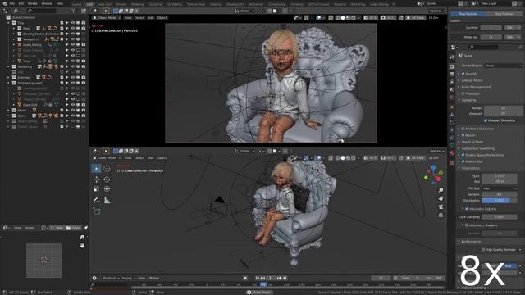Image resolution: width=525 pixels, height=295 pixels.
Task: Open the Window menu
Action: [x=47, y=3]
